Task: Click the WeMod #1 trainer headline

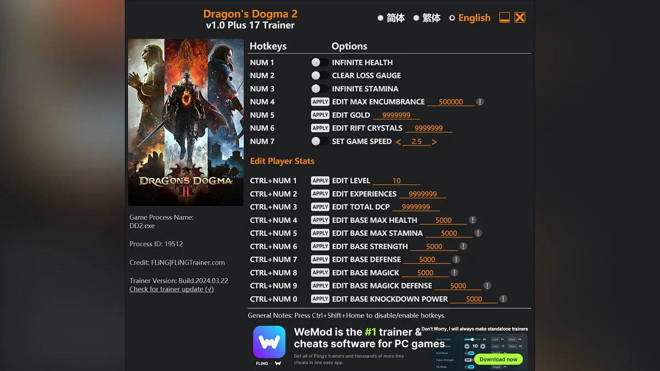Action: (x=369, y=337)
